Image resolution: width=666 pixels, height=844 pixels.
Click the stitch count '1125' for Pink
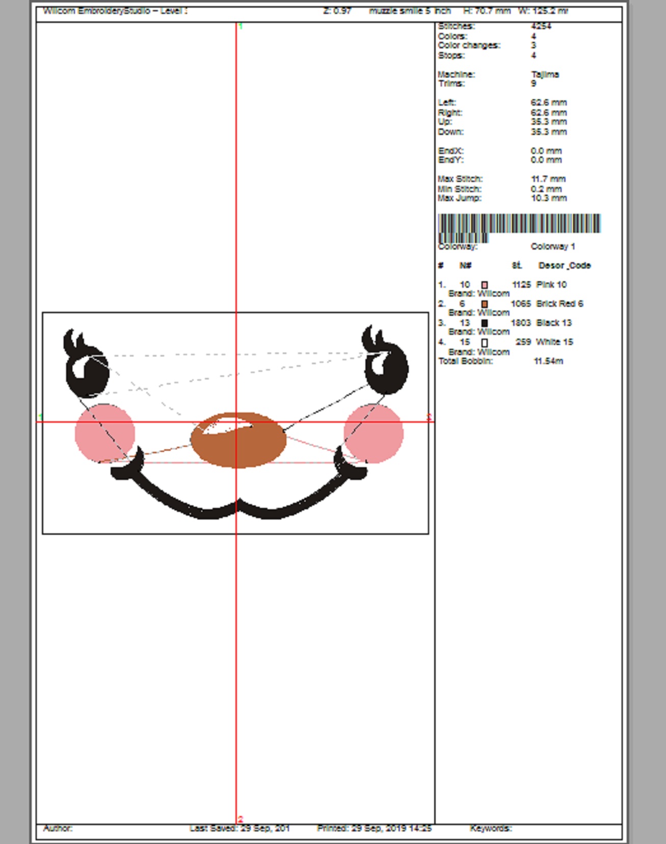pyautogui.click(x=521, y=285)
